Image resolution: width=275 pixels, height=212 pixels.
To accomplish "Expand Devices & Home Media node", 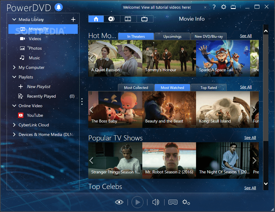I will [x=14, y=134].
